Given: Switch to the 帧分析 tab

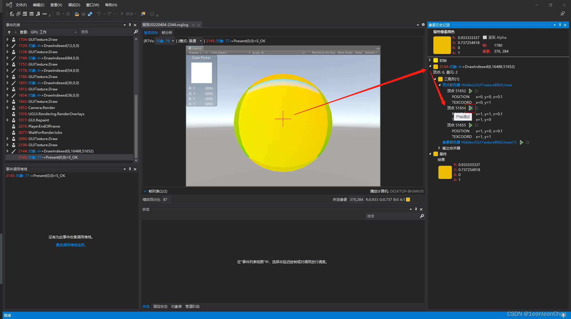Looking at the screenshot, I should [167, 33].
